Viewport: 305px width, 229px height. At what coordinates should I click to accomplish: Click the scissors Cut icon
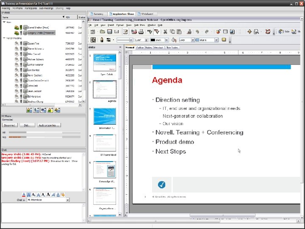tap(165, 31)
